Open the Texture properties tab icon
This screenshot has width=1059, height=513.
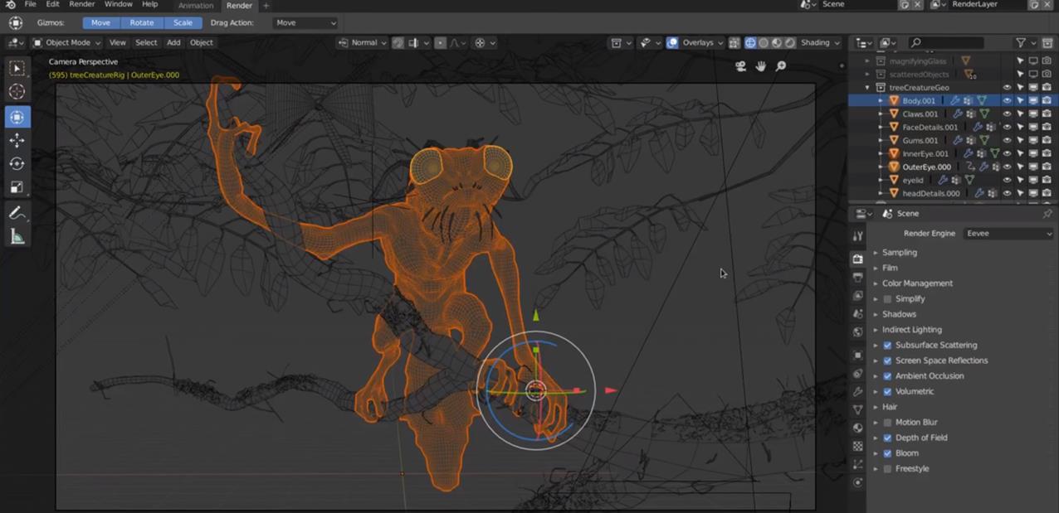tap(858, 446)
